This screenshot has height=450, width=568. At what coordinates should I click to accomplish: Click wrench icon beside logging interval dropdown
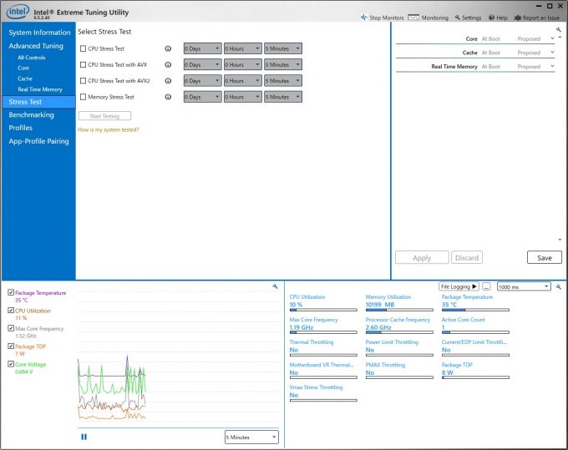point(558,286)
